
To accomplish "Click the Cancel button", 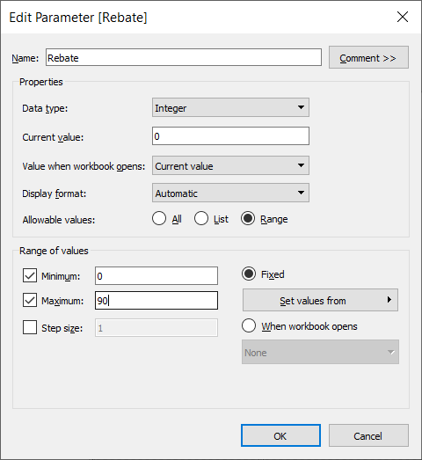I will click(368, 435).
